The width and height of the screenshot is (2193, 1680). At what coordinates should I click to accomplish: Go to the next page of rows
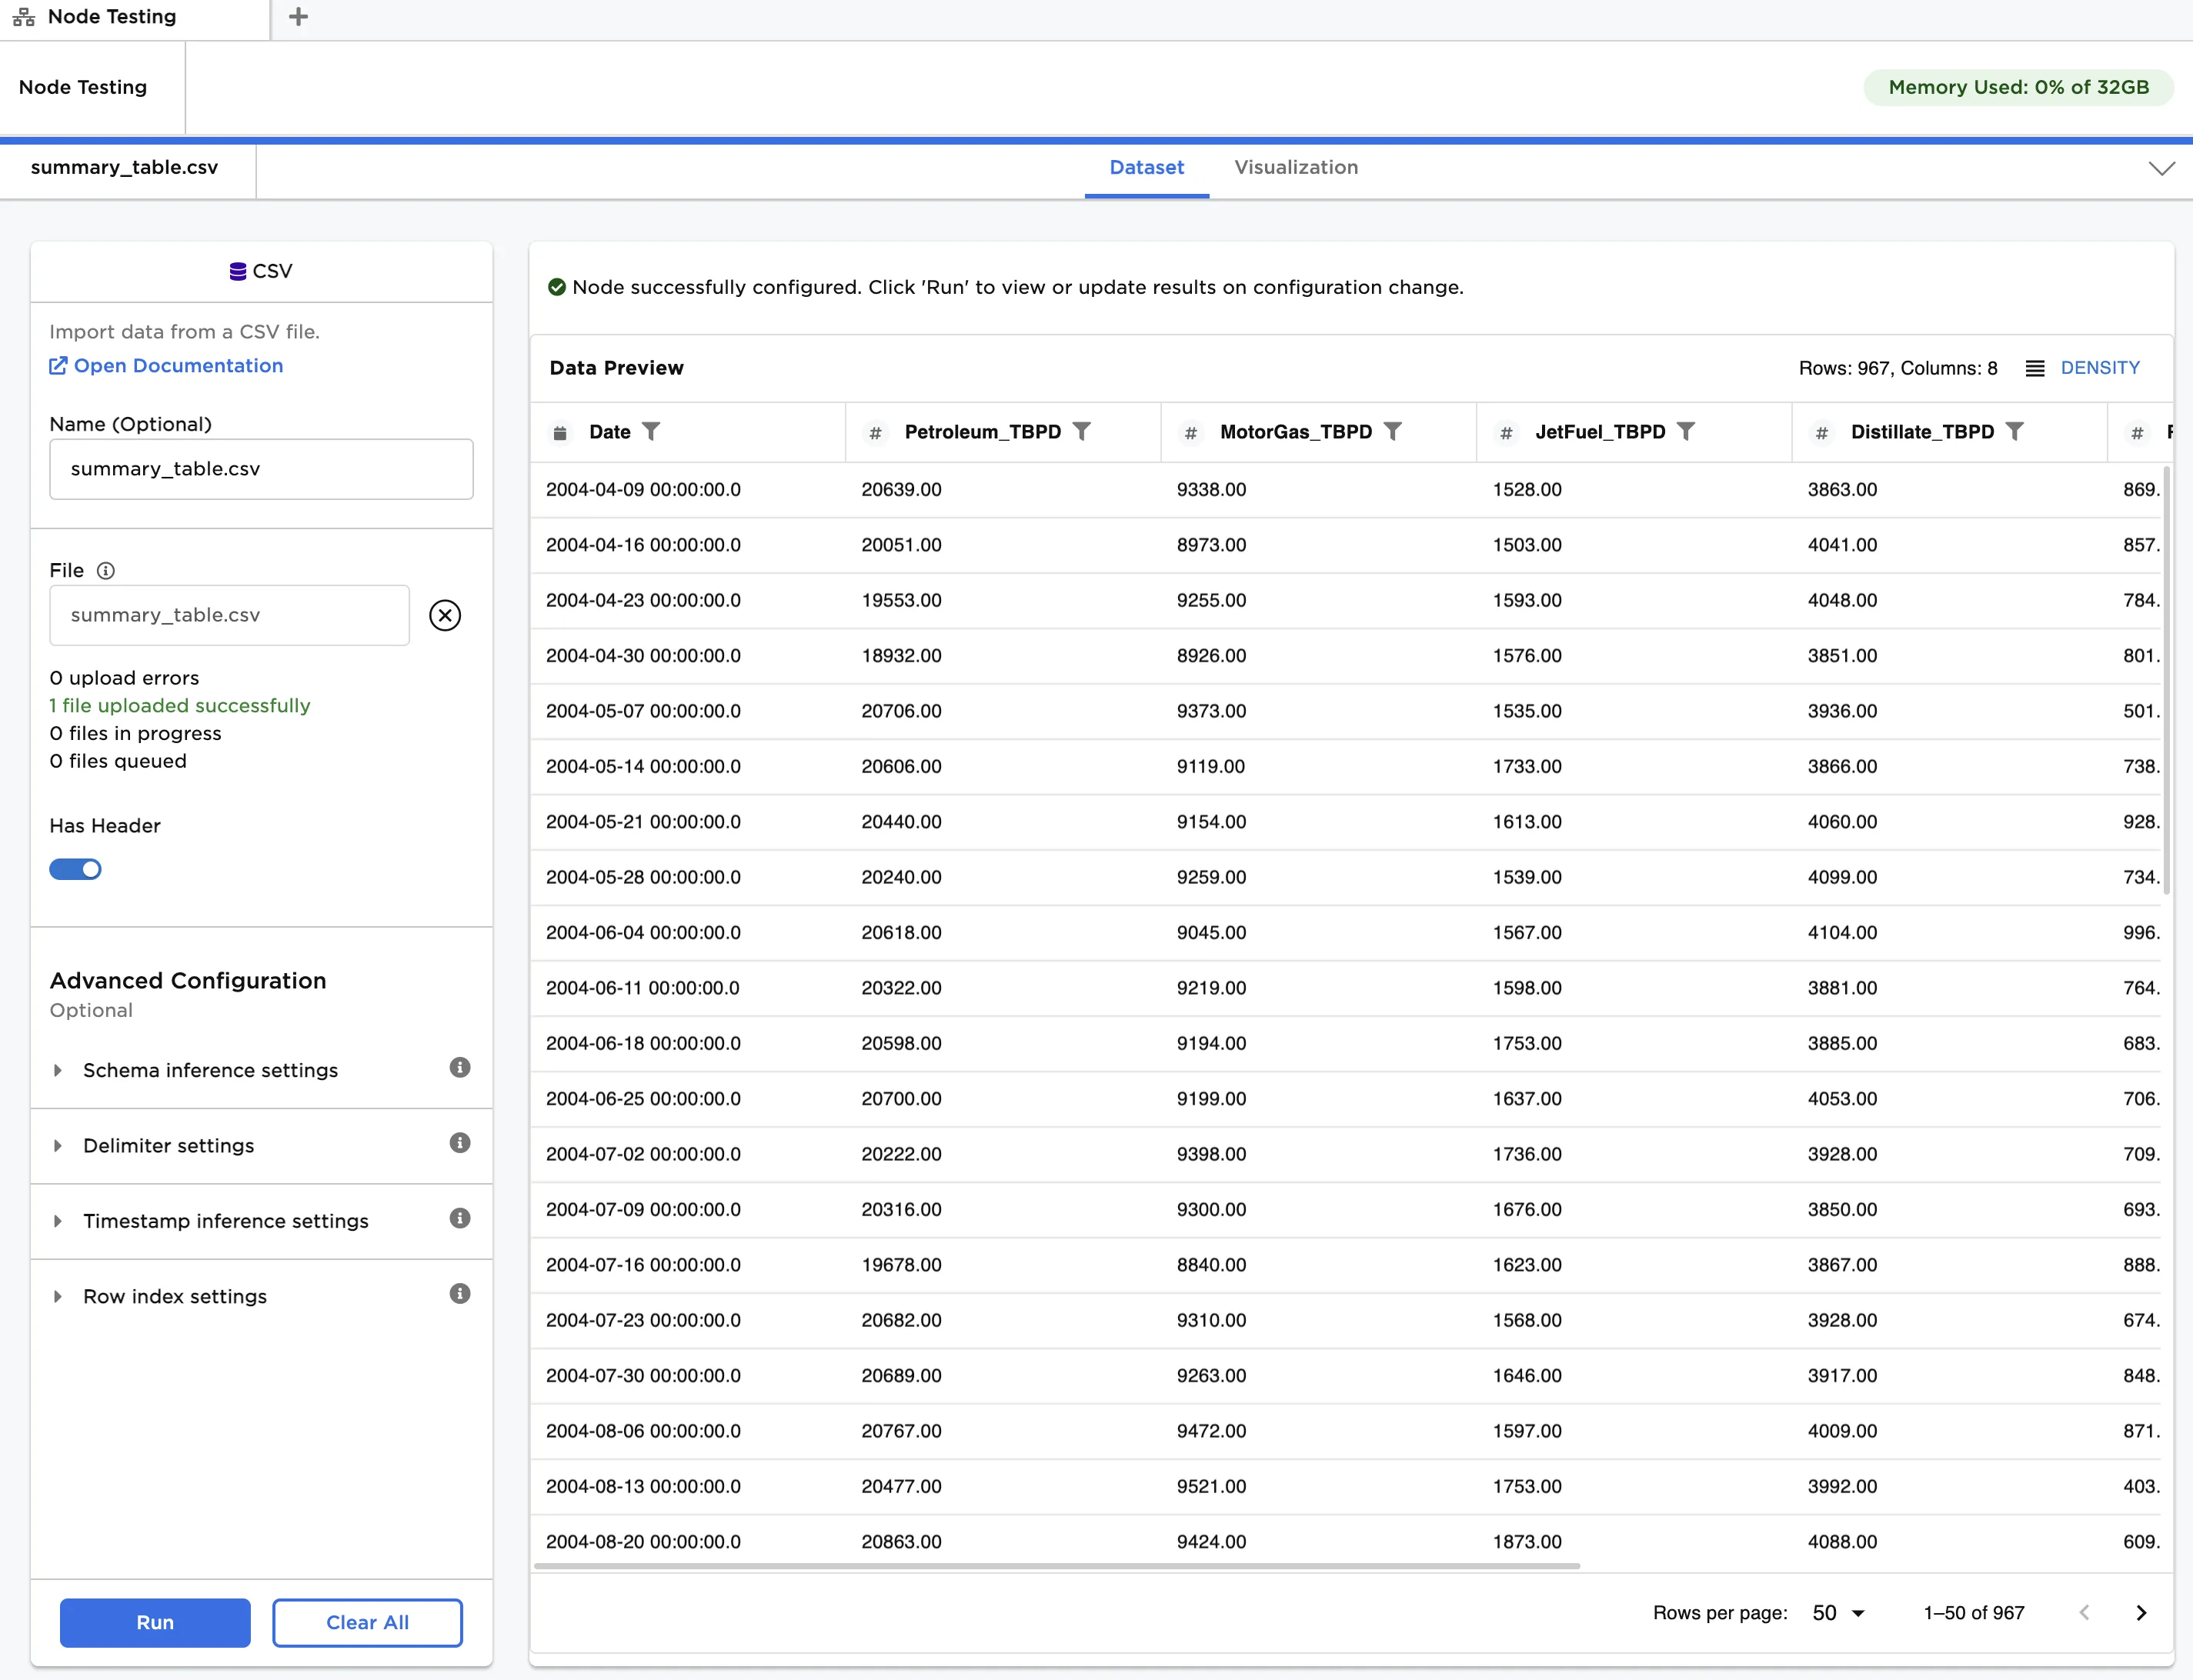click(2141, 1612)
